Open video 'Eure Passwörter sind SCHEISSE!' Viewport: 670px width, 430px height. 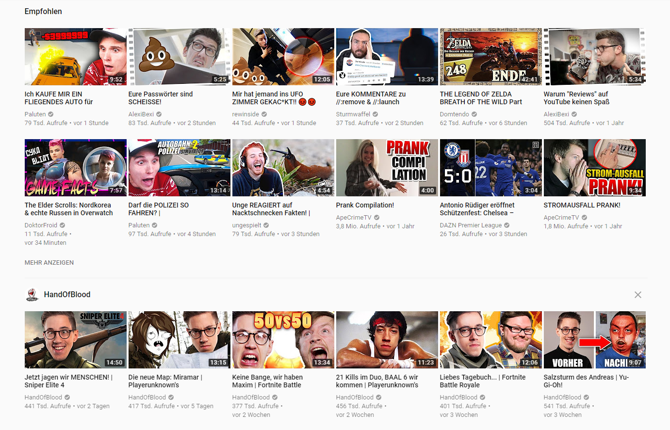[160, 98]
